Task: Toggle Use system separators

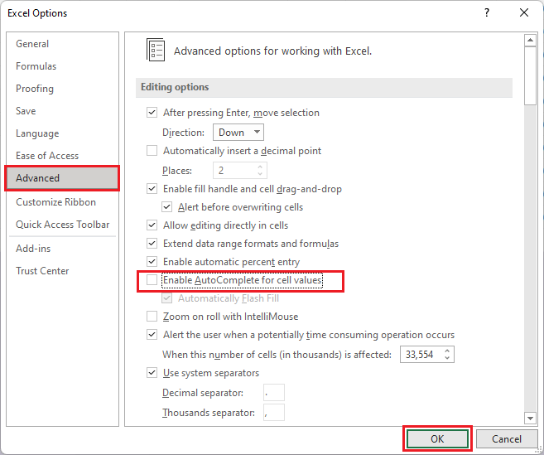Action: [152, 373]
